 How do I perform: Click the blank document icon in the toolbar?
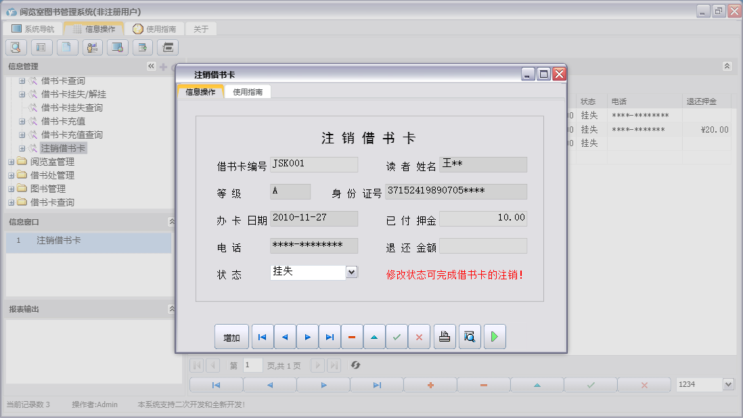point(66,47)
